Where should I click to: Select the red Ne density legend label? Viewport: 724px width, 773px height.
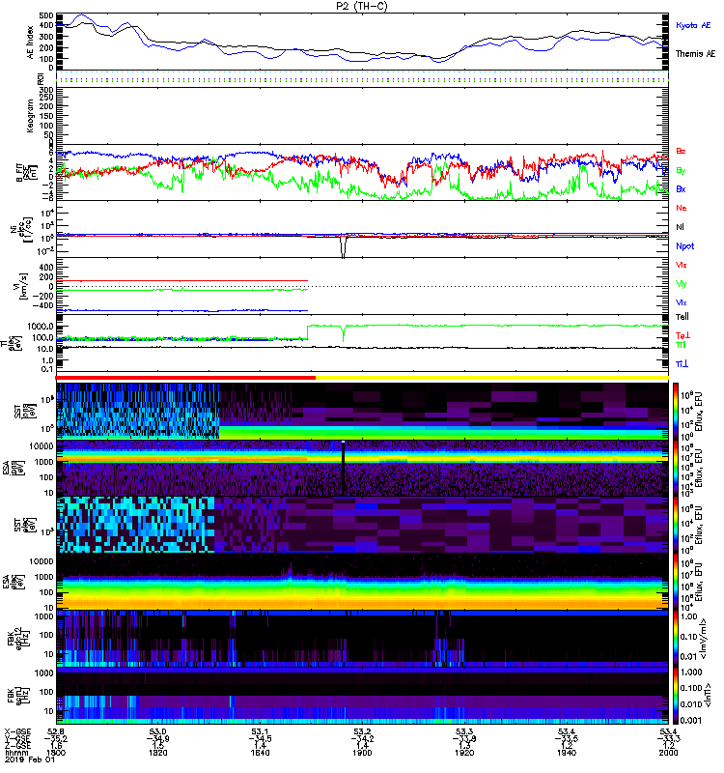coord(682,208)
